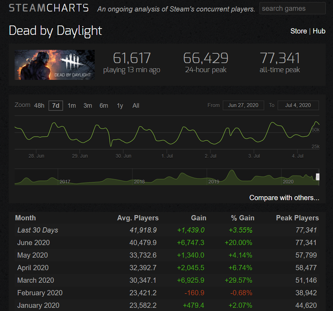Select the April 2020 row label

point(33,268)
